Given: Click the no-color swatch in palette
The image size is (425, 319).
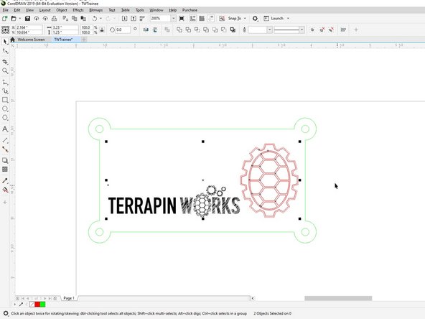Looking at the screenshot, I should [x=32, y=305].
